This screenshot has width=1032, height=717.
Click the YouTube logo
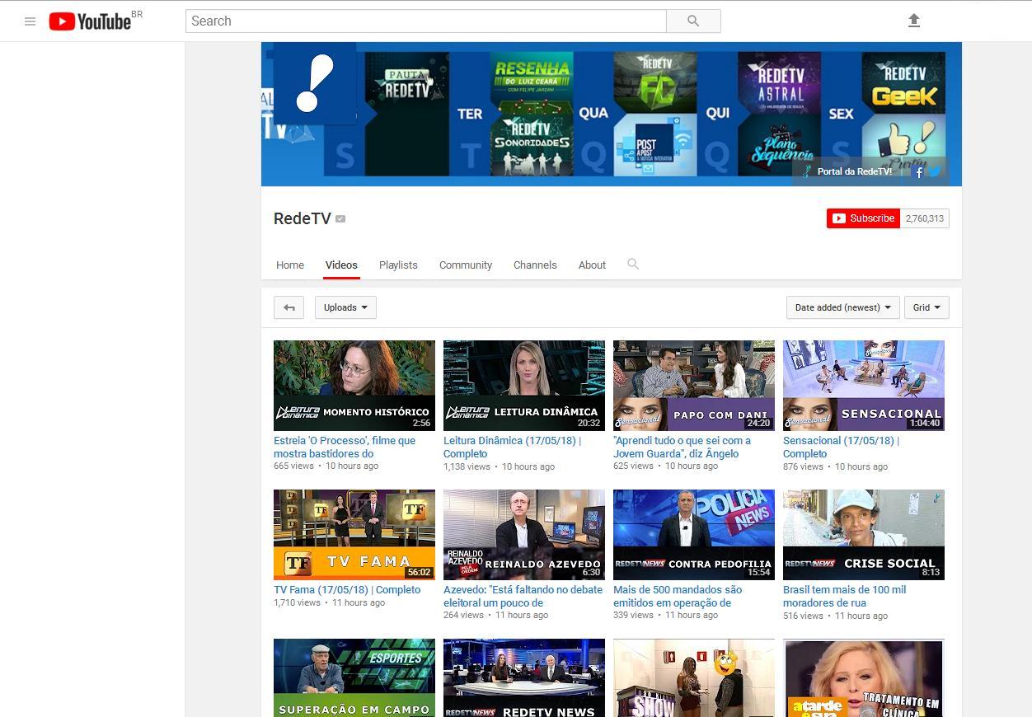coord(89,21)
